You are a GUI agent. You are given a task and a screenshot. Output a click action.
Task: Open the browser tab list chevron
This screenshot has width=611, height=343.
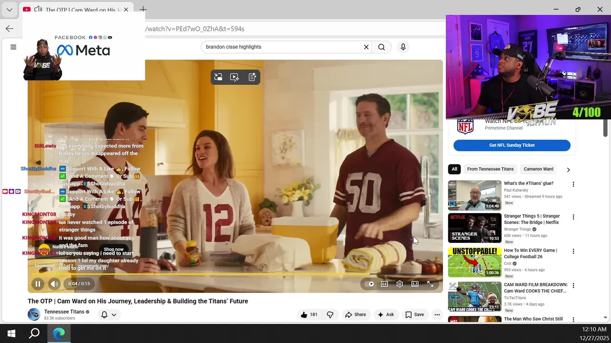9,10
